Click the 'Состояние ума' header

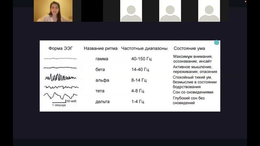coord(189,48)
